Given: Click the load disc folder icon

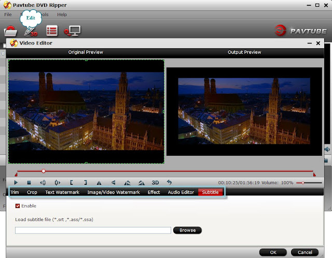Looking at the screenshot, I should pos(10,31).
